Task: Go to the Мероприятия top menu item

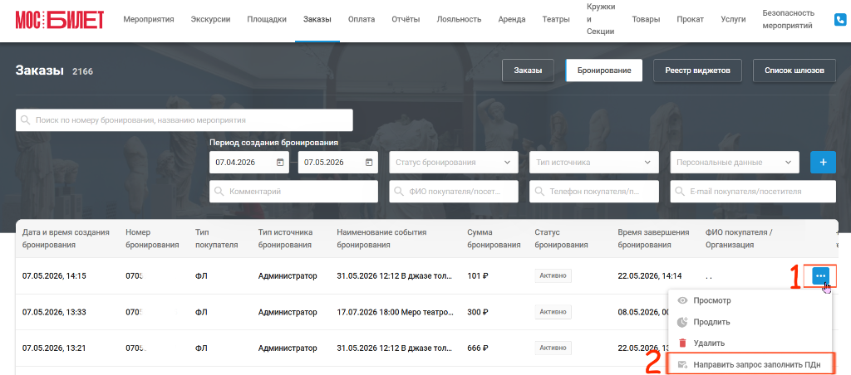Action: 149,20
